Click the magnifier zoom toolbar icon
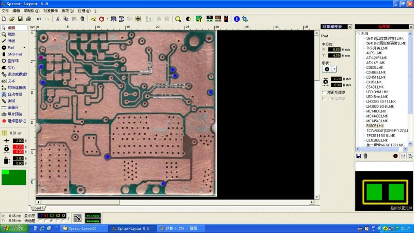Viewport: 414px width, 233px height. click(x=178, y=19)
